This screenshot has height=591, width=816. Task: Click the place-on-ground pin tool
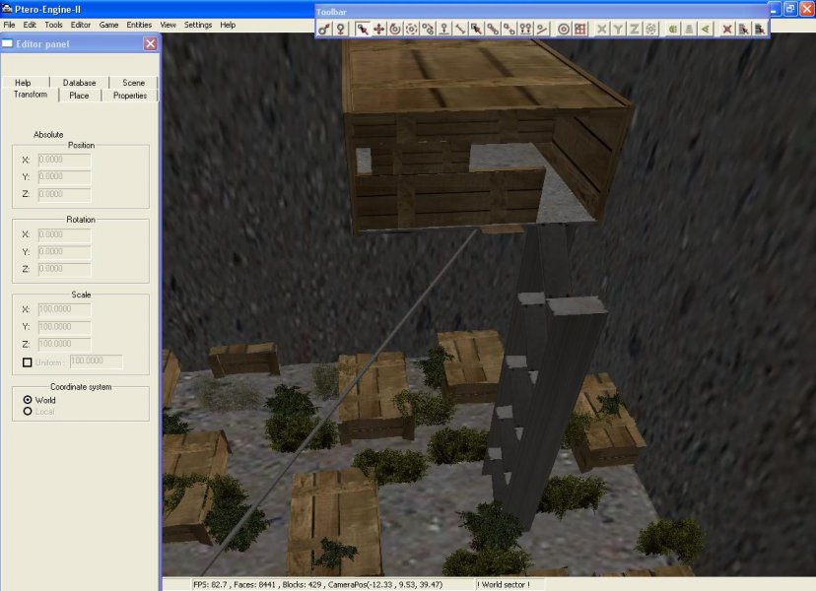click(443, 30)
